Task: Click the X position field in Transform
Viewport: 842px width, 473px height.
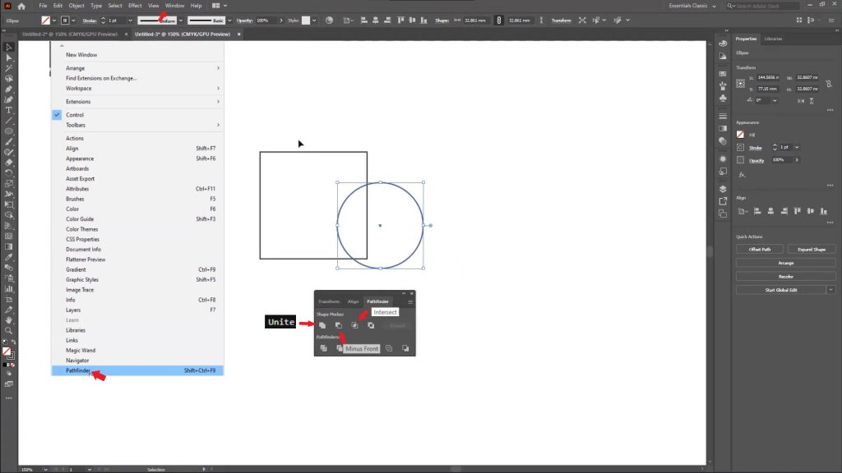Action: pyautogui.click(x=769, y=78)
